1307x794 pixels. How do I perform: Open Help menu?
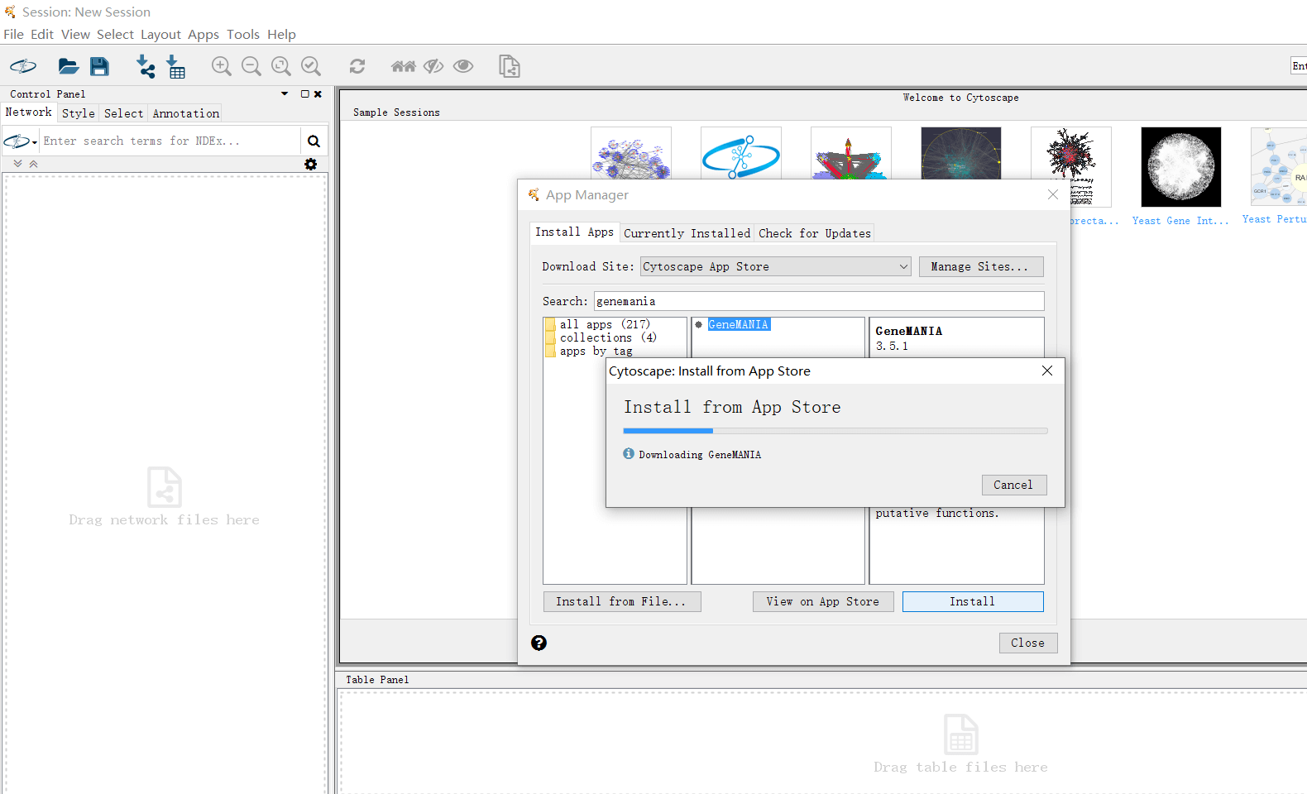281,34
